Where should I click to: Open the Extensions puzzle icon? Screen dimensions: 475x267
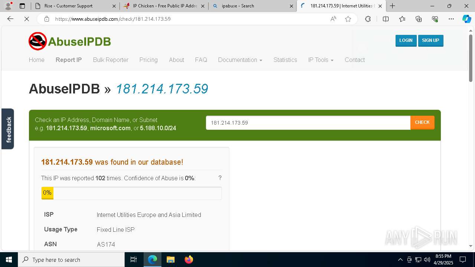tap(368, 19)
